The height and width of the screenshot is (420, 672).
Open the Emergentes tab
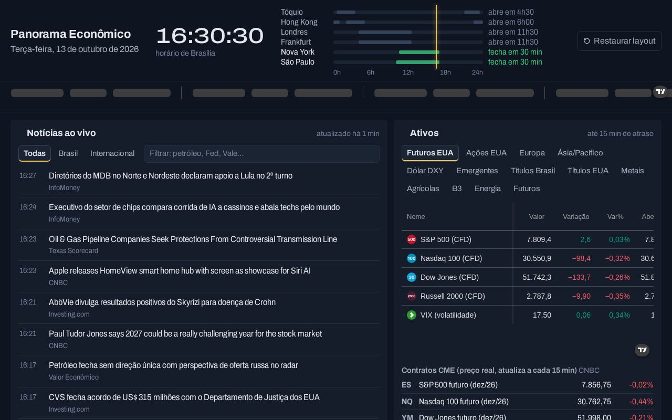tap(477, 171)
